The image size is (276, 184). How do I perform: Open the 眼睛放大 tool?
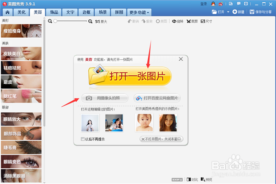(x=21, y=119)
